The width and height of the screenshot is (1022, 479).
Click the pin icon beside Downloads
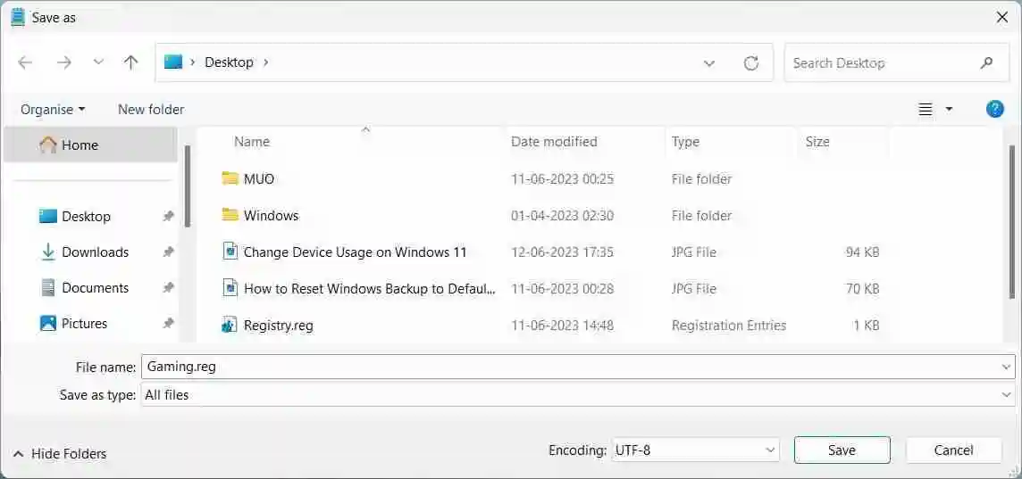coord(168,252)
